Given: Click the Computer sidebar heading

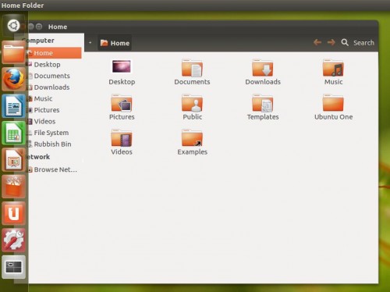Looking at the screenshot, I should click(x=38, y=41).
